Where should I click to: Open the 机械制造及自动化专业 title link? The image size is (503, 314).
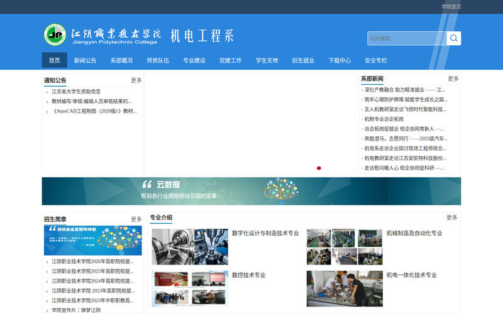click(414, 233)
